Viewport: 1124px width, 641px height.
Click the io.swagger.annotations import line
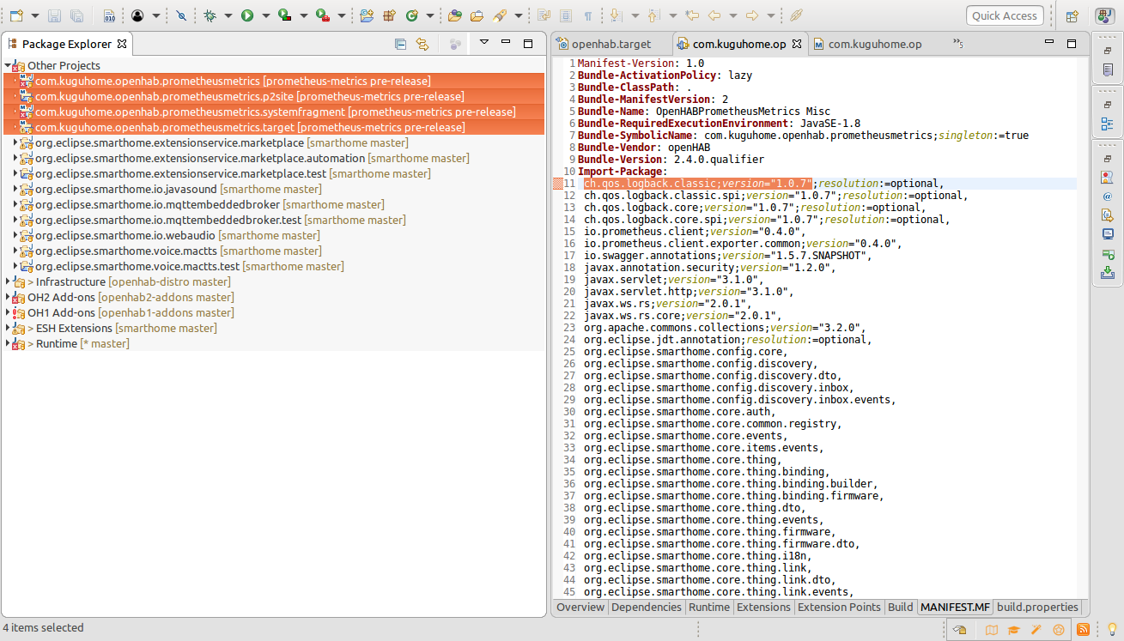(x=727, y=256)
